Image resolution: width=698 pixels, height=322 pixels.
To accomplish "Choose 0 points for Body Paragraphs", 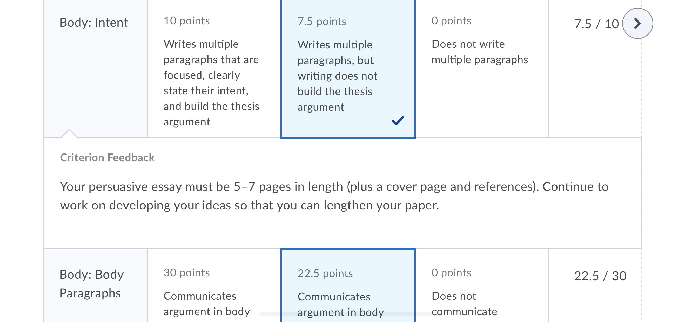I will point(482,285).
